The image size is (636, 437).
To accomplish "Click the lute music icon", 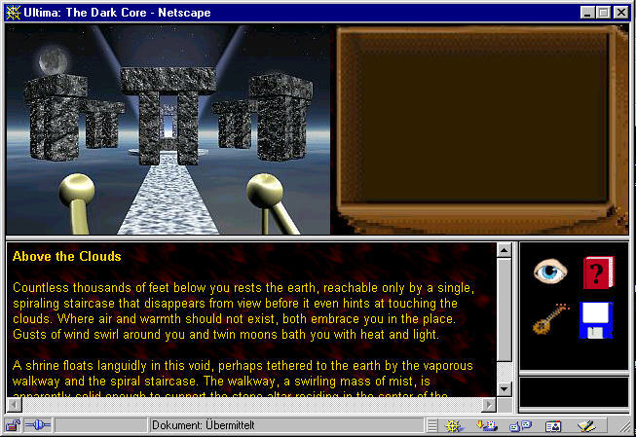I will pyautogui.click(x=550, y=319).
